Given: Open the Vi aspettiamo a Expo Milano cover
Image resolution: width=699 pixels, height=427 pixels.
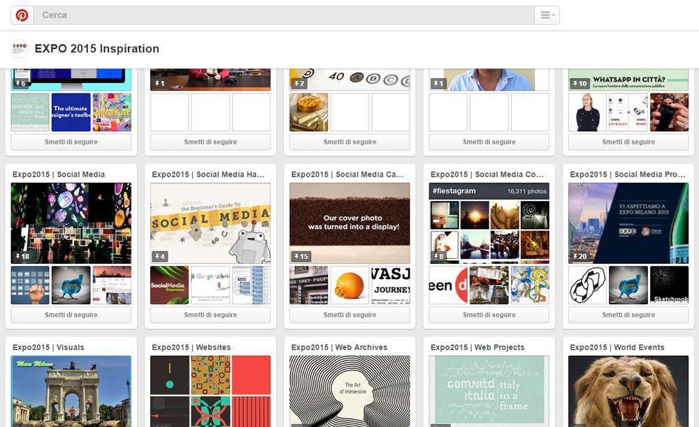Looking at the screenshot, I should tap(628, 223).
